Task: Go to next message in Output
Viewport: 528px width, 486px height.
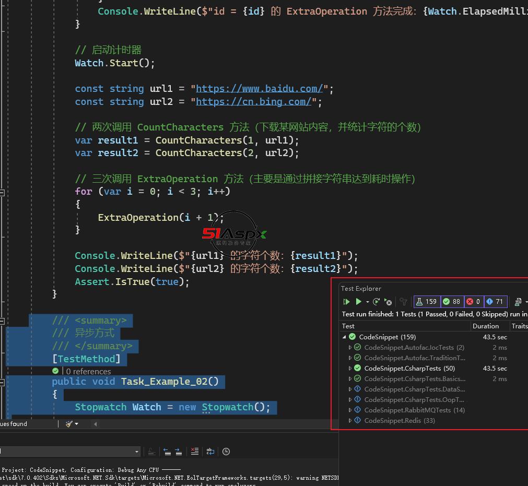Action: tap(179, 452)
